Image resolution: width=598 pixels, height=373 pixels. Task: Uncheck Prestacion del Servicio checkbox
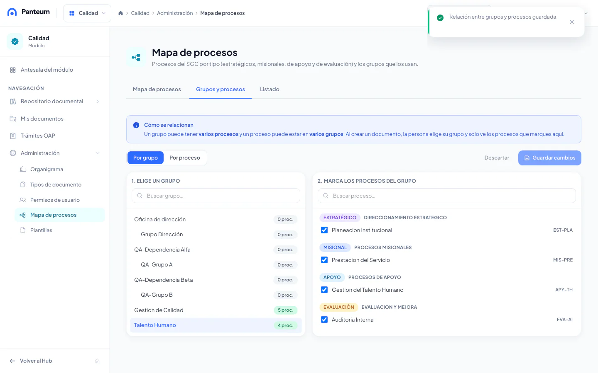tap(324, 260)
